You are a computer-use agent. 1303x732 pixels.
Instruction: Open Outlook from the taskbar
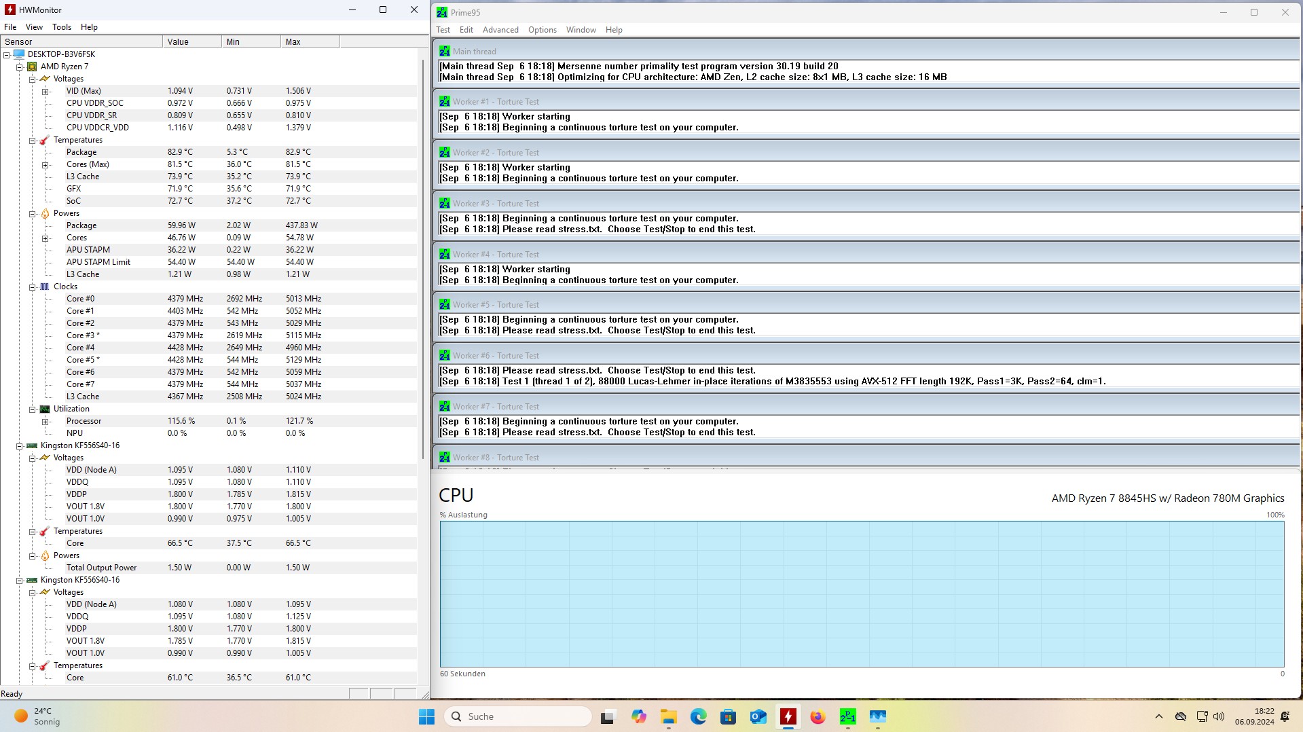coord(758,716)
